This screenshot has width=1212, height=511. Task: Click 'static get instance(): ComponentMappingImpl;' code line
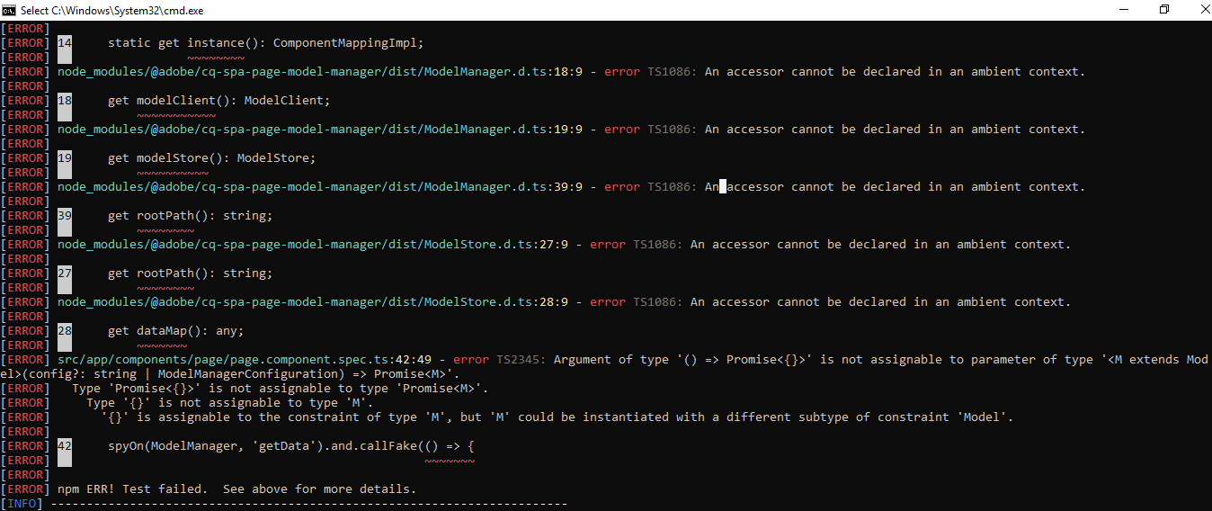pos(265,43)
